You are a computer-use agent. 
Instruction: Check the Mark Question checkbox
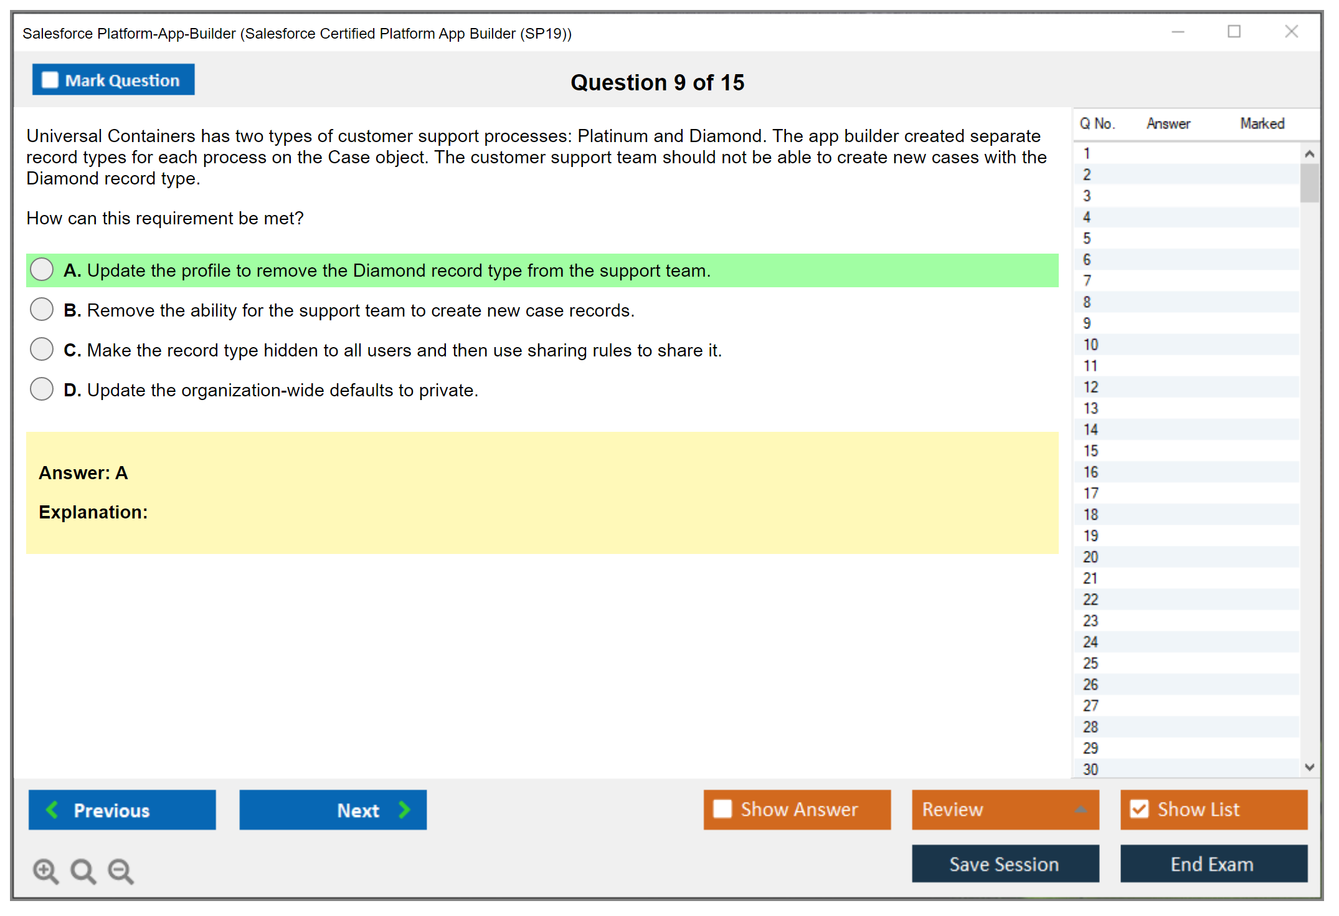click(x=50, y=80)
